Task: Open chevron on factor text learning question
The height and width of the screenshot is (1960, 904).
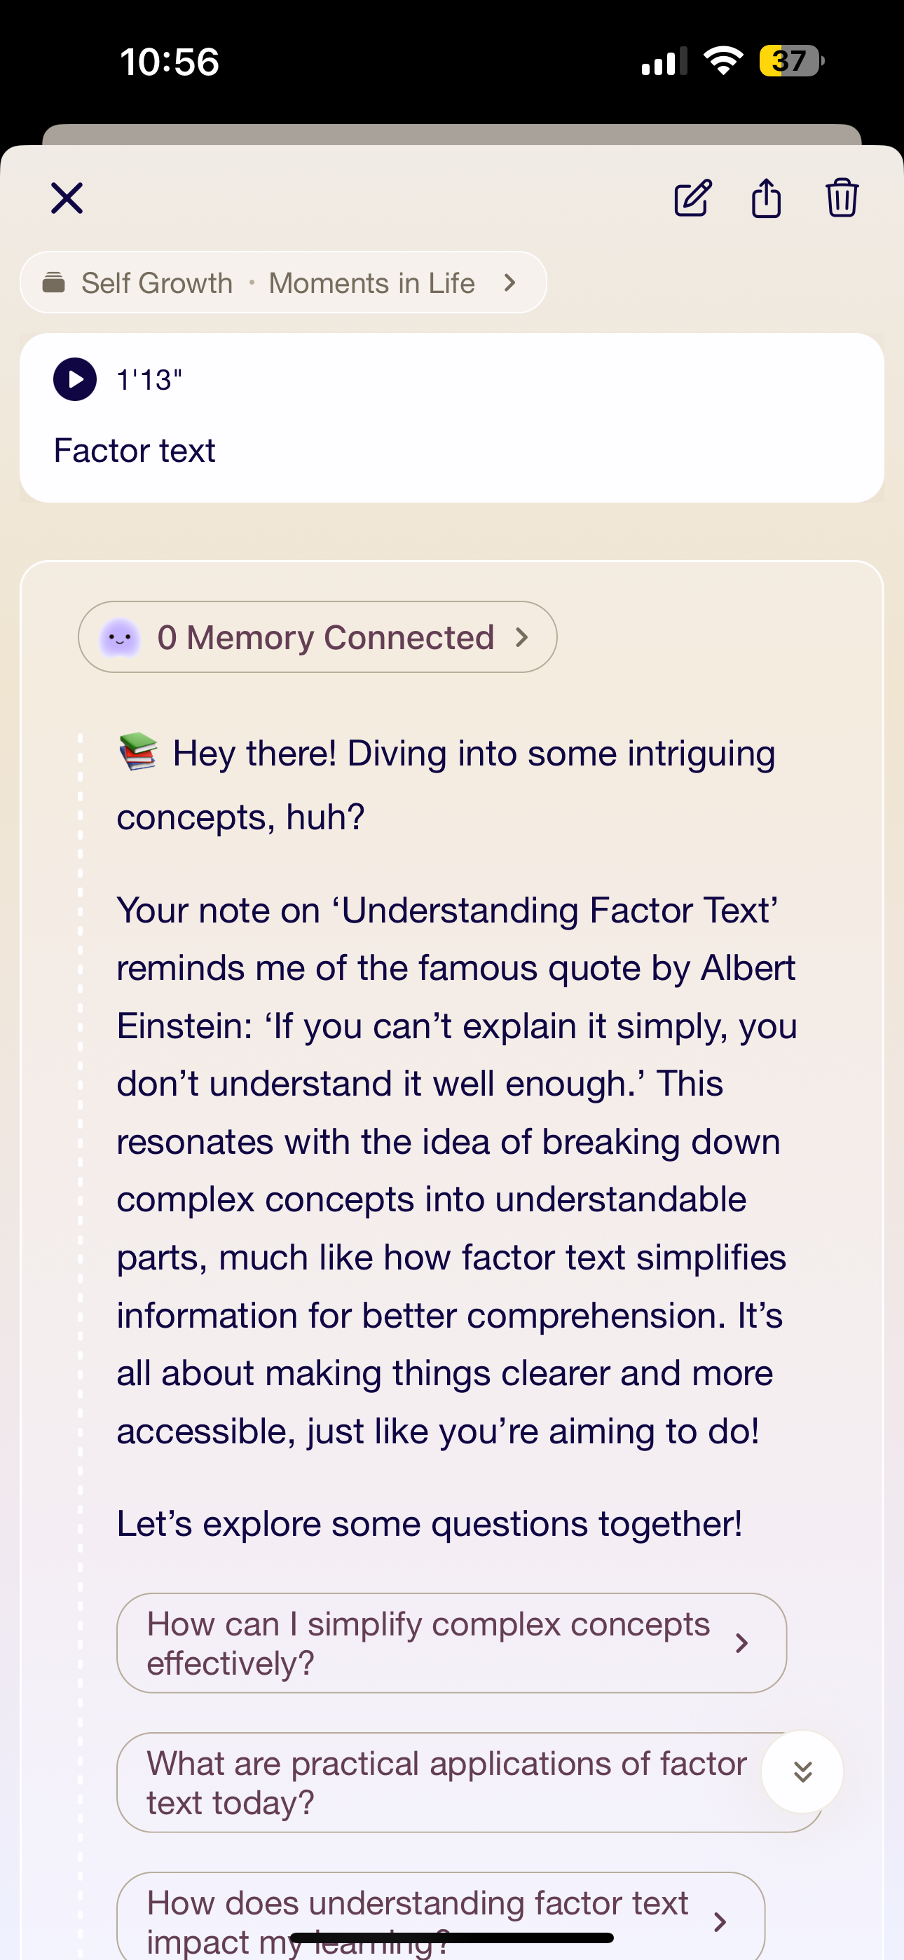Action: click(720, 1922)
